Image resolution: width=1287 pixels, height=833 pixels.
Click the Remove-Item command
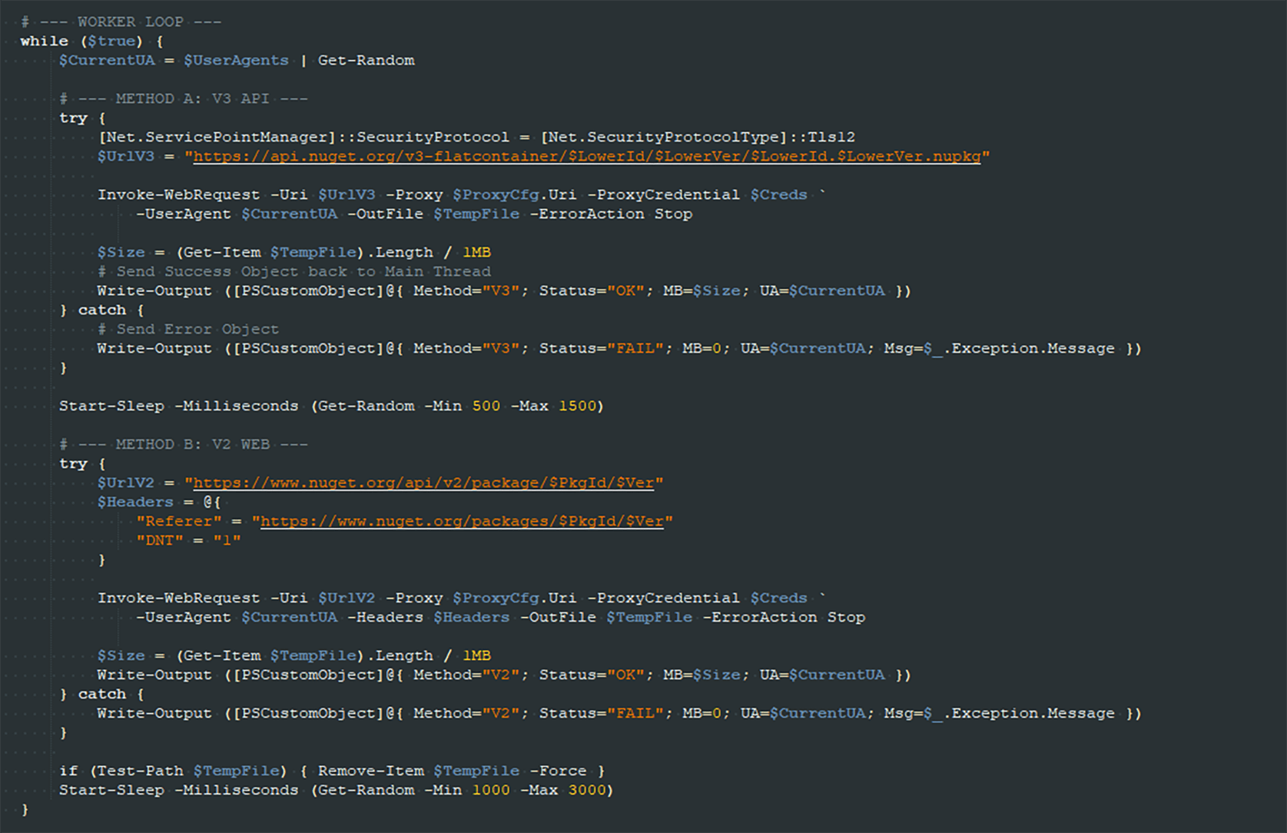click(370, 772)
